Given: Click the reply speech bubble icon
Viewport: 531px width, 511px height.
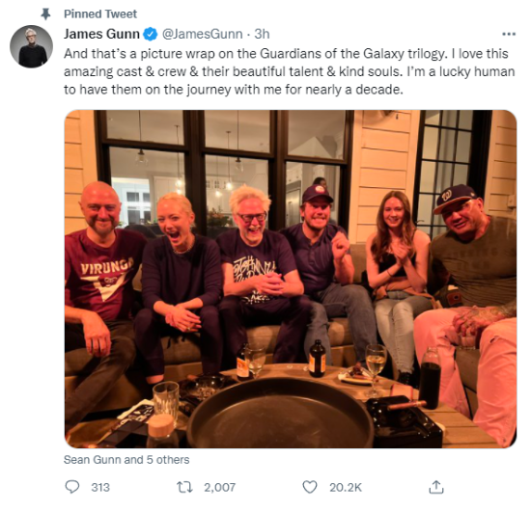Looking at the screenshot, I should tap(72, 487).
